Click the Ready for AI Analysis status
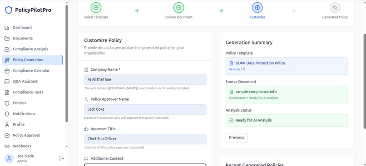This screenshot has height=166, width=366. coord(287,121)
